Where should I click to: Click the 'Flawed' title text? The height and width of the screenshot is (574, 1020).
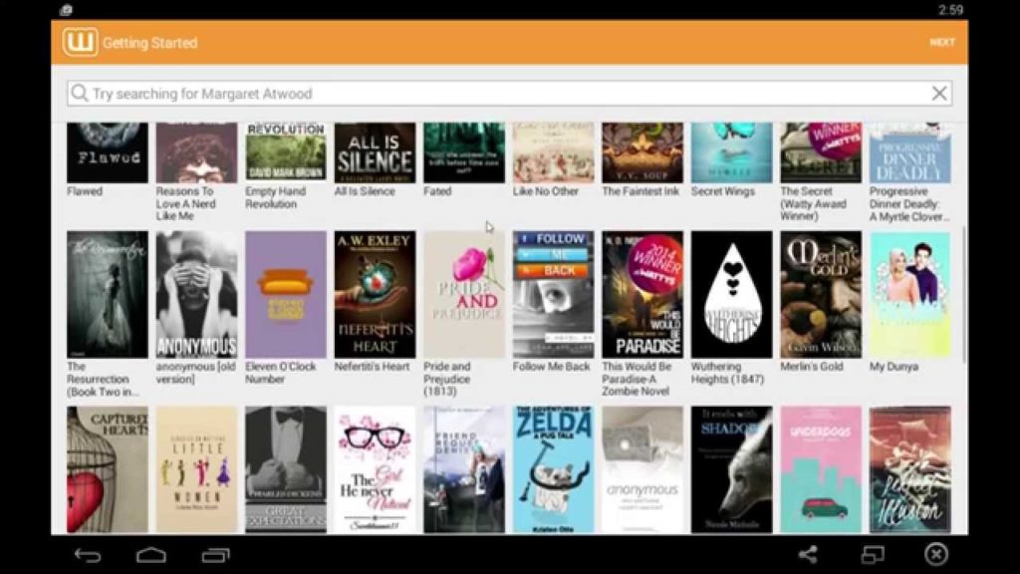tap(85, 191)
